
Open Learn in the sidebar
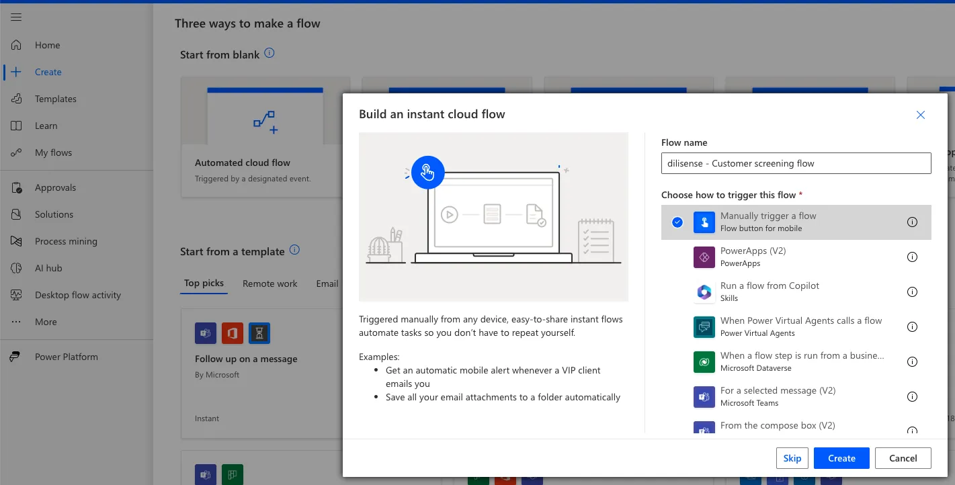point(46,126)
